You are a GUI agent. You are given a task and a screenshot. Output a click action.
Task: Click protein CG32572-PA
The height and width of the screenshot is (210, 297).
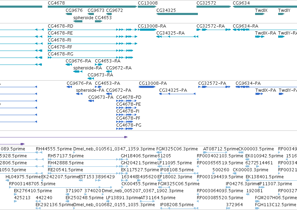coord(212,83)
